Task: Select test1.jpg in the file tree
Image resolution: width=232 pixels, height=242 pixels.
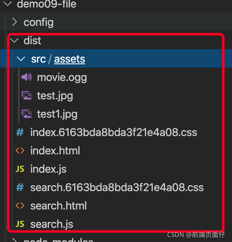Action: click(x=57, y=114)
